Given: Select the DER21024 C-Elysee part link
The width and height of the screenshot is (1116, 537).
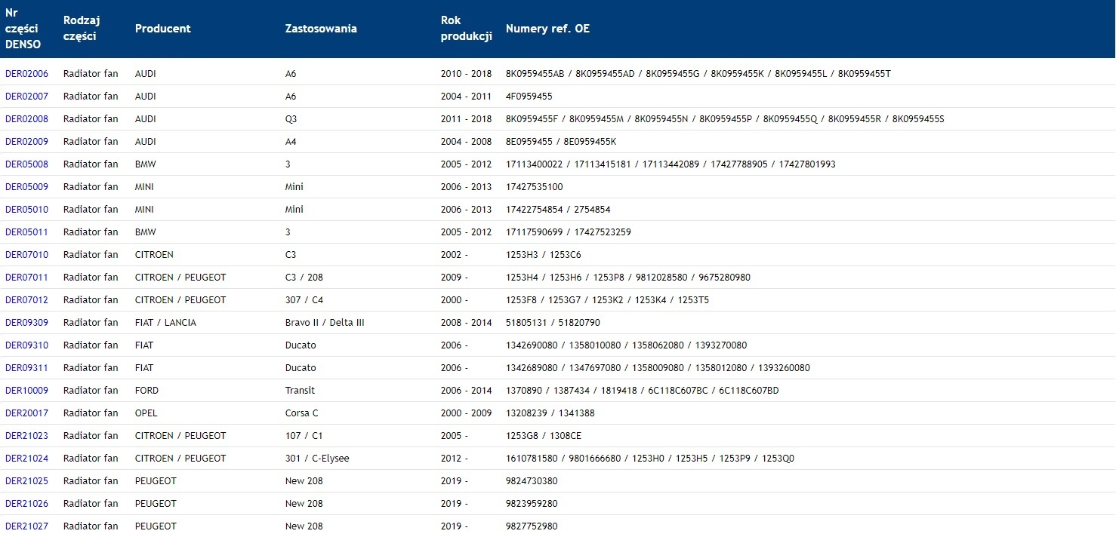Looking at the screenshot, I should 26,459.
